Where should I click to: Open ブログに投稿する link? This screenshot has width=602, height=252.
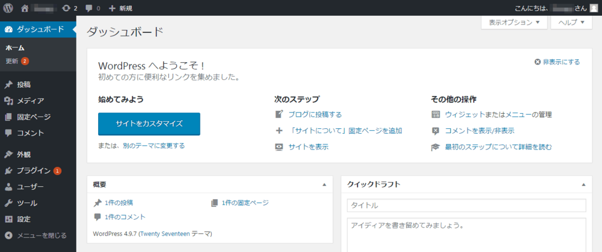[315, 114]
